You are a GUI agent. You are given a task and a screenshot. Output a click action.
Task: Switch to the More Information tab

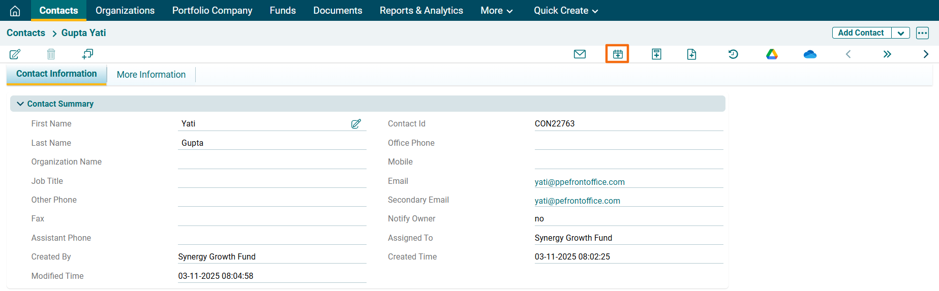coord(151,75)
